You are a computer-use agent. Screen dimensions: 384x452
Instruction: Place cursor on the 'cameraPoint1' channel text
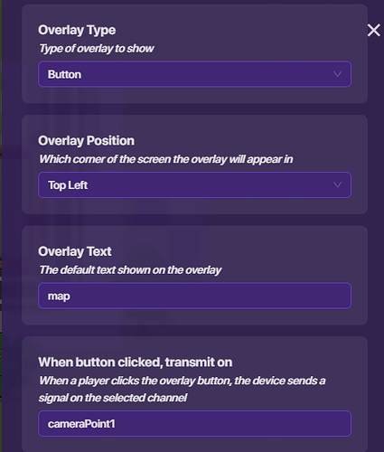click(x=81, y=424)
